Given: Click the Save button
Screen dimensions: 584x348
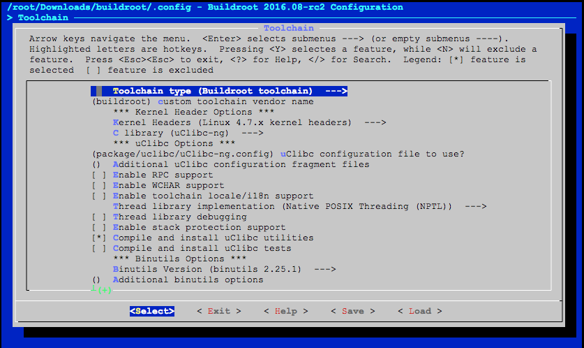Looking at the screenshot, I should [353, 311].
